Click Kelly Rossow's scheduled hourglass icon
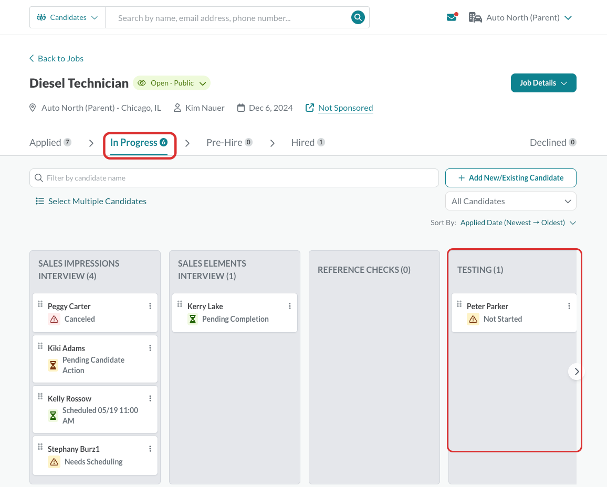Viewport: 607px width, 487px height. (53, 416)
